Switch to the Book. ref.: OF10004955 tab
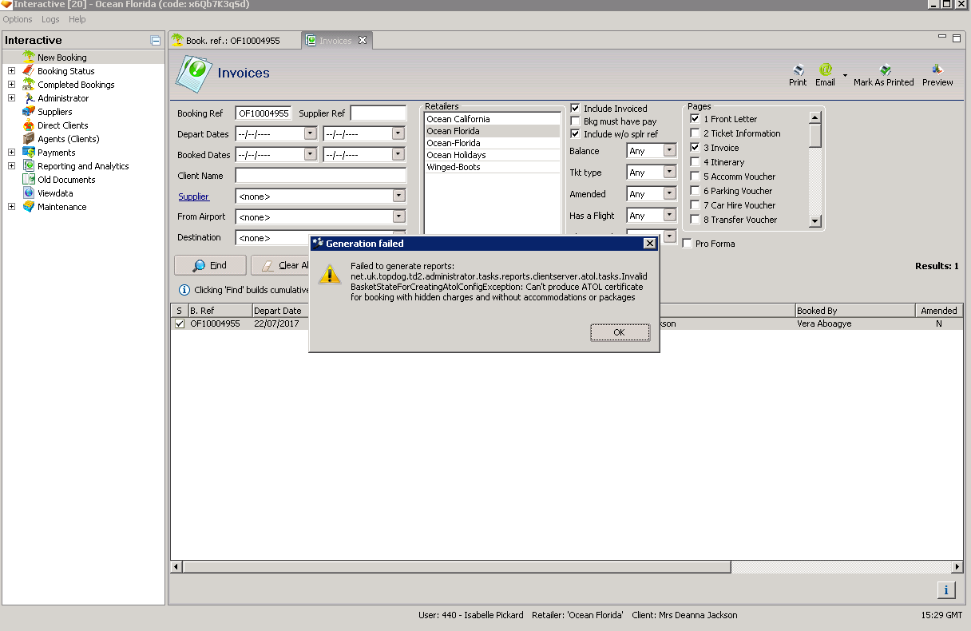Image resolution: width=971 pixels, height=631 pixels. pyautogui.click(x=232, y=41)
